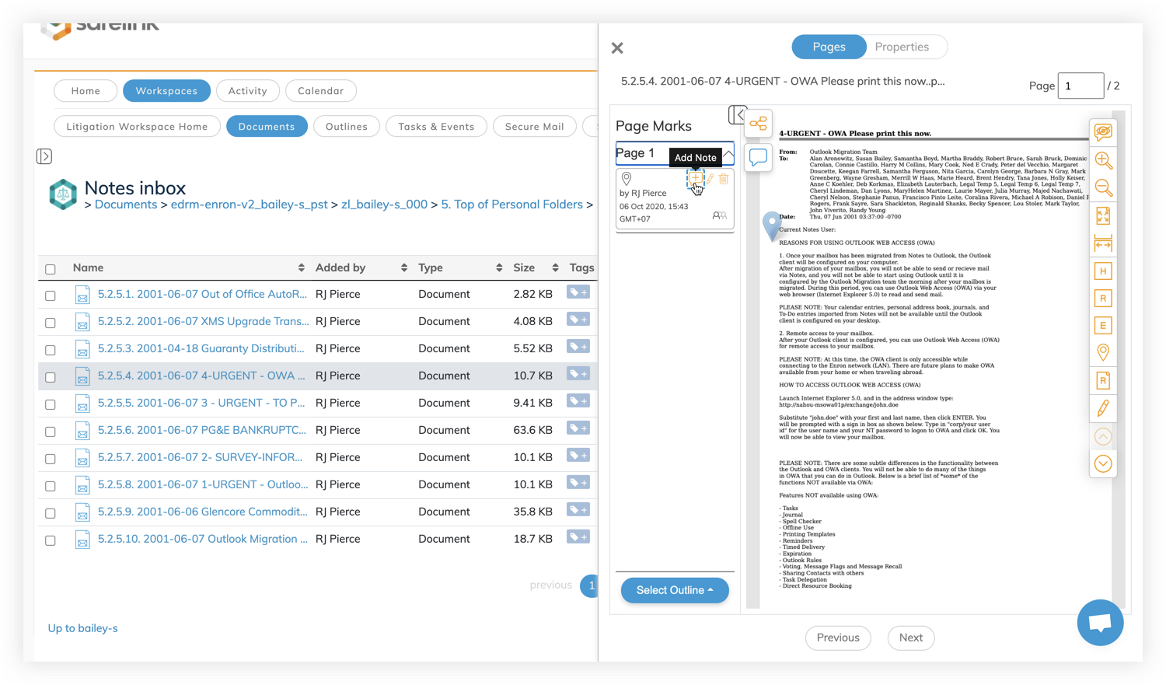1166x685 pixels.
Task: Switch to the Properties tab
Action: pos(902,47)
